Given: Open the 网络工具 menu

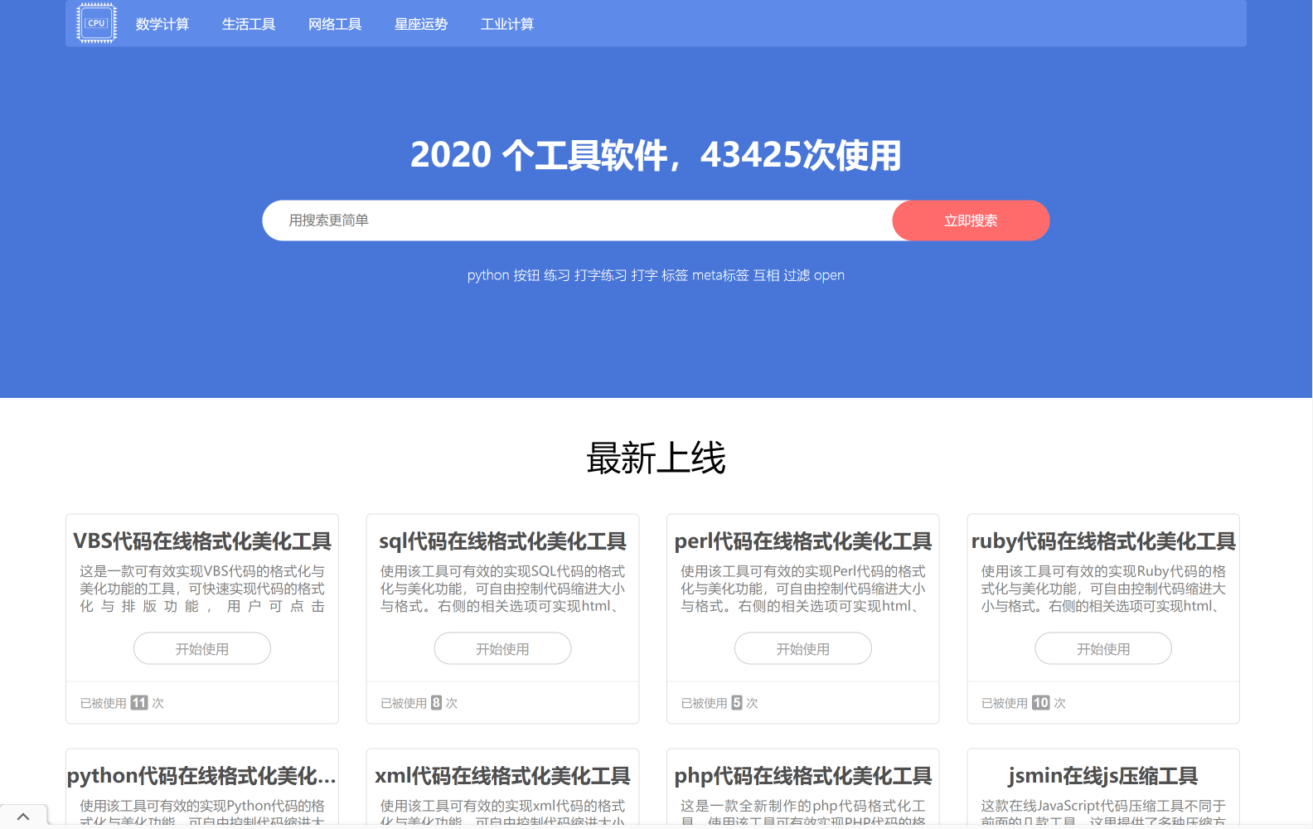Looking at the screenshot, I should pos(335,24).
